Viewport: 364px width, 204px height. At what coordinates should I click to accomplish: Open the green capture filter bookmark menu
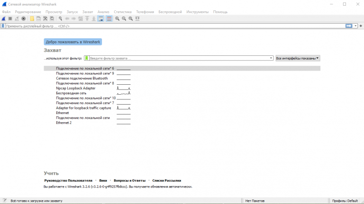coord(86,58)
